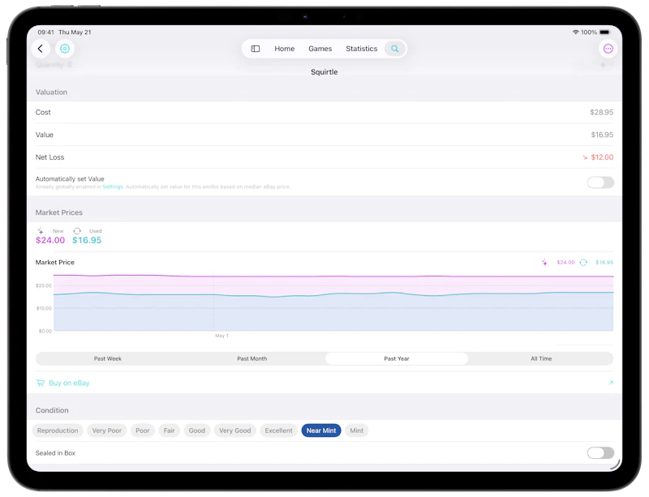Viewport: 649px width, 497px height.
Task: Select Very Good condition
Action: tap(235, 431)
